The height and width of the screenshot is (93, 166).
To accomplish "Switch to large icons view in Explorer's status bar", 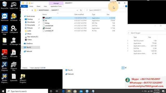I will coord(126,68).
